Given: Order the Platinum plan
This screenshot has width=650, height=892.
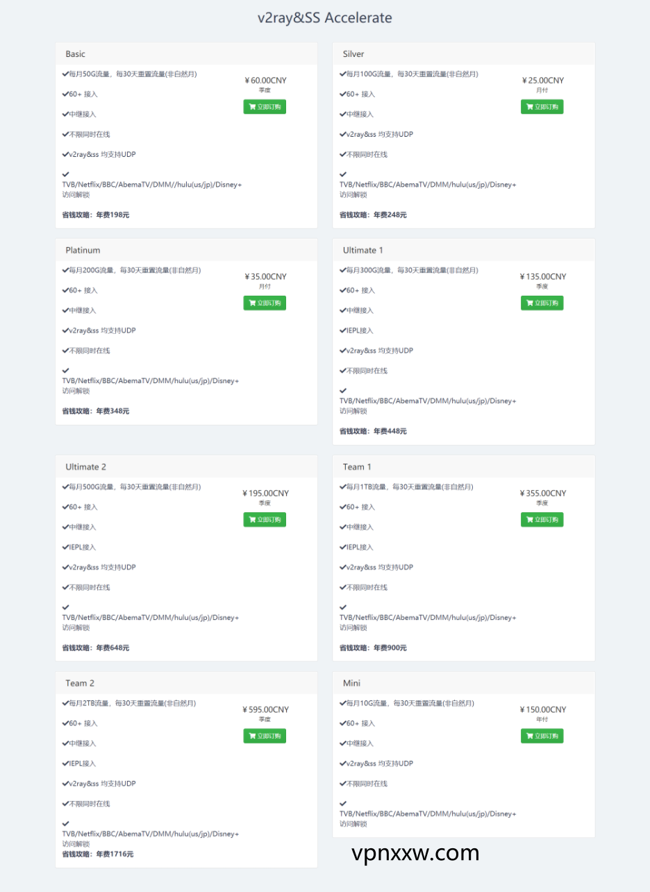Looking at the screenshot, I should 265,303.
